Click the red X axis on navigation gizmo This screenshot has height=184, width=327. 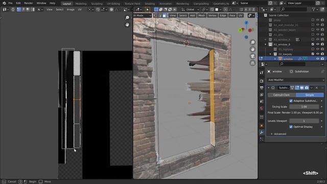coord(250,31)
